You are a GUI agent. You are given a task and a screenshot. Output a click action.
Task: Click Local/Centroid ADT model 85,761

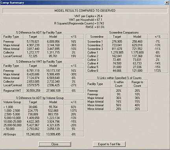(53, 56)
